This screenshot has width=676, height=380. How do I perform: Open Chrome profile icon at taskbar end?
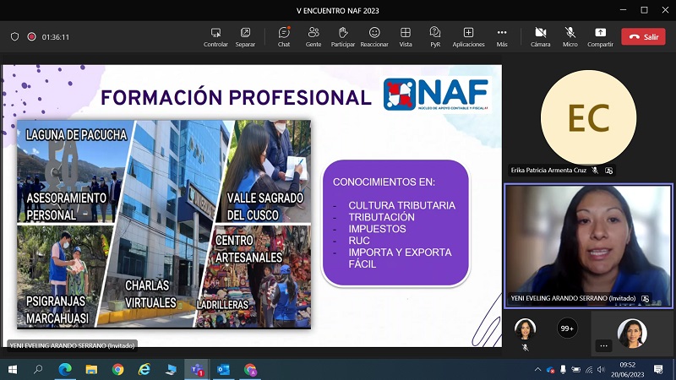pyautogui.click(x=250, y=370)
